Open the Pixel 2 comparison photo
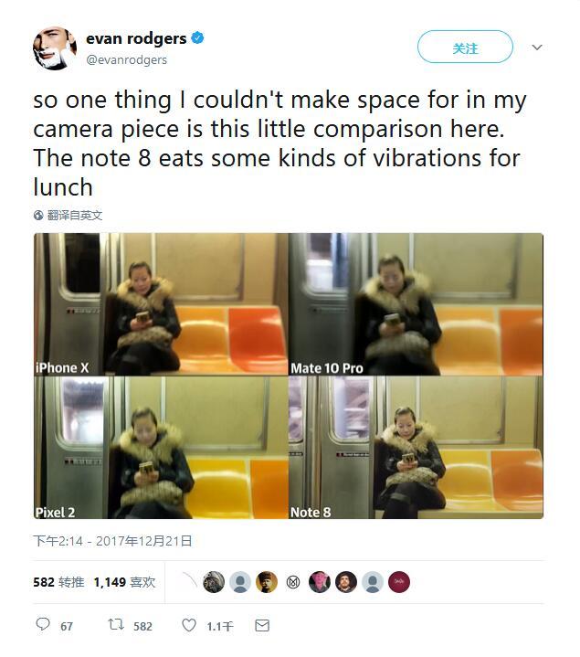This screenshot has width=580, height=657. tap(160, 448)
